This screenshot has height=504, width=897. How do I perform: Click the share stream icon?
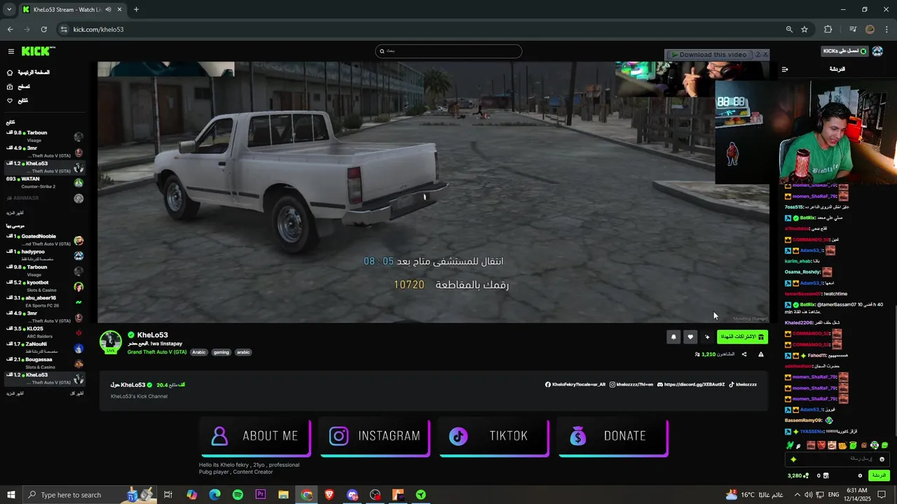coord(744,354)
